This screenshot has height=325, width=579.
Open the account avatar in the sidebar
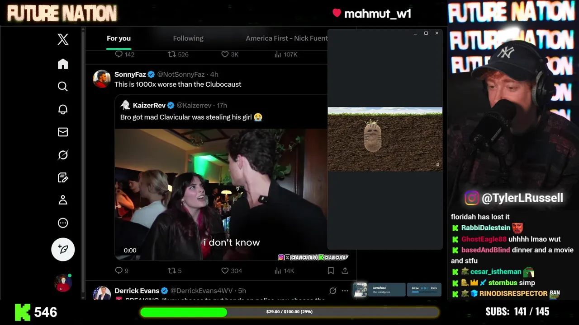[x=63, y=283]
